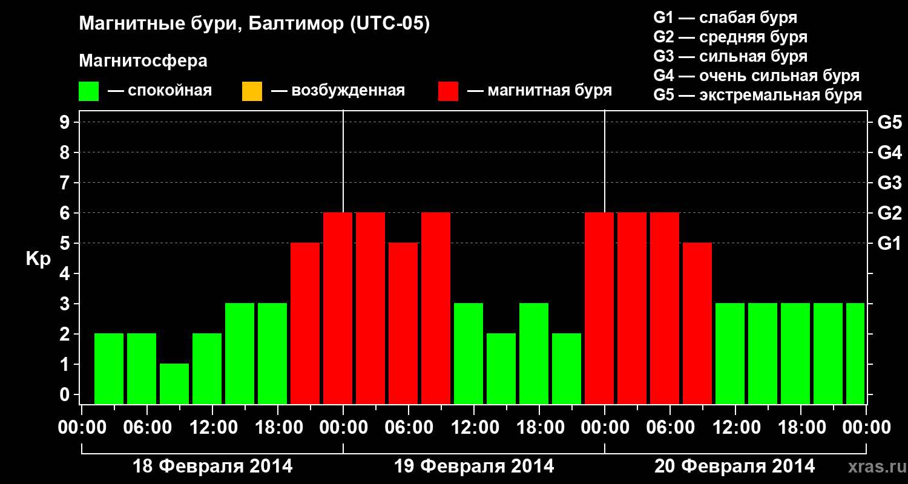Click the green 'спокойная' legend swatch
Image resolution: width=908 pixels, height=484 pixels.
pyautogui.click(x=89, y=91)
